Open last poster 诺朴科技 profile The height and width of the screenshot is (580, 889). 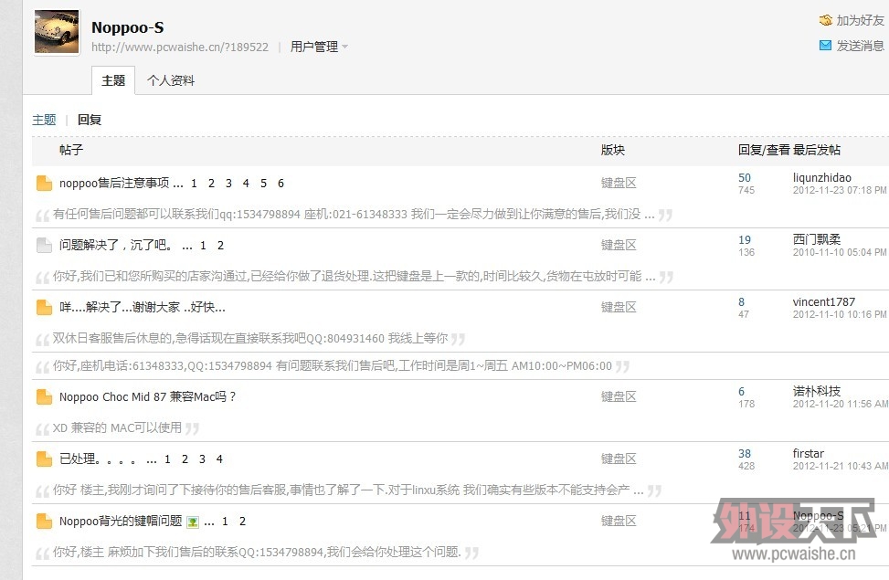coord(817,391)
